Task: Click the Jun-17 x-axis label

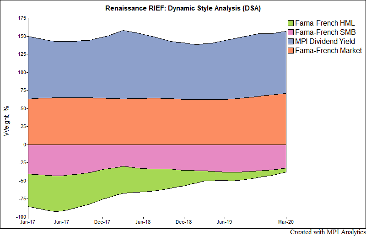Action: pyautogui.click(x=61, y=222)
